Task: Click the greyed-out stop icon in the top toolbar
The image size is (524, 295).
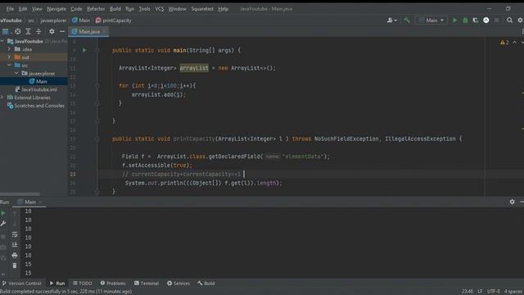Action: (x=497, y=20)
